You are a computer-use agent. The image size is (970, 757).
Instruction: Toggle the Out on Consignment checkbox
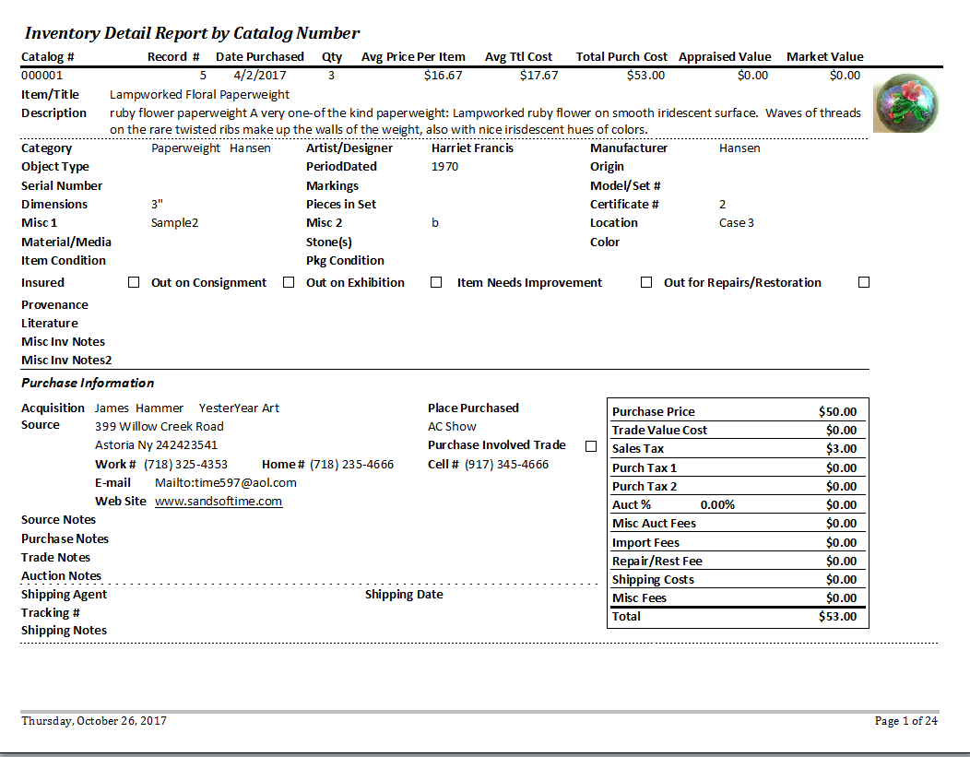click(289, 283)
